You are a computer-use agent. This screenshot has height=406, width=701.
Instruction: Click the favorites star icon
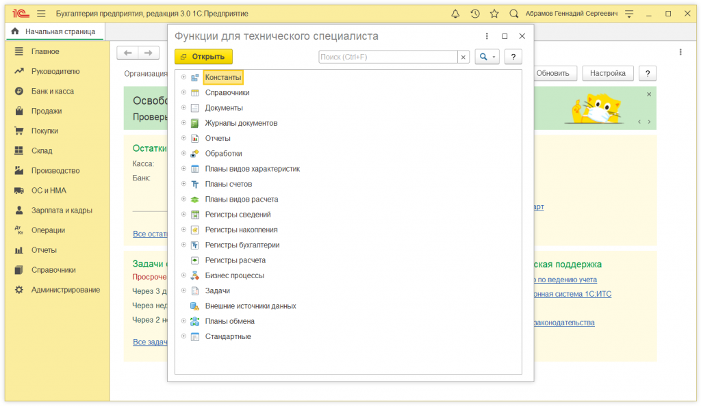tap(494, 14)
